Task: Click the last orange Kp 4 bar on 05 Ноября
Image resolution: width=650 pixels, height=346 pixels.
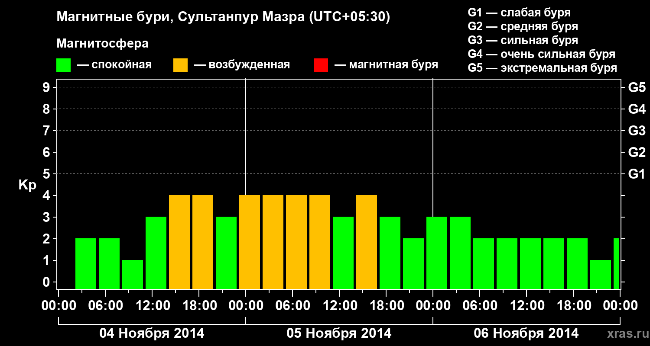Action: 367,242
